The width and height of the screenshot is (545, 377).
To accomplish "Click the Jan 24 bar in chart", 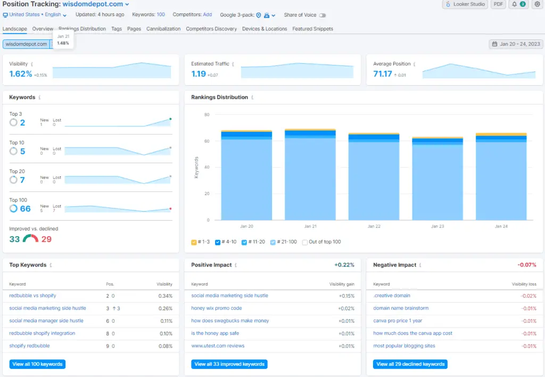I will click(x=501, y=177).
